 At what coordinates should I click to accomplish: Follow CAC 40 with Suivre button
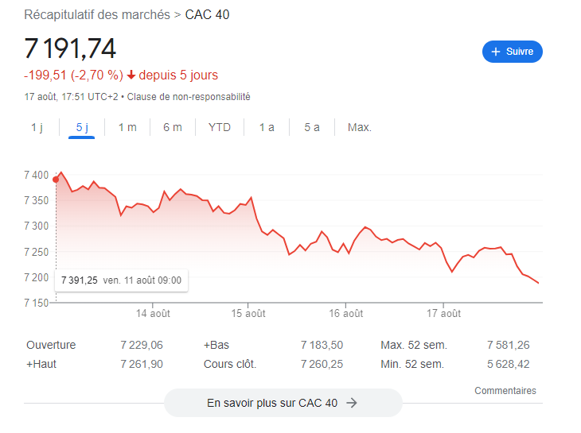[513, 52]
